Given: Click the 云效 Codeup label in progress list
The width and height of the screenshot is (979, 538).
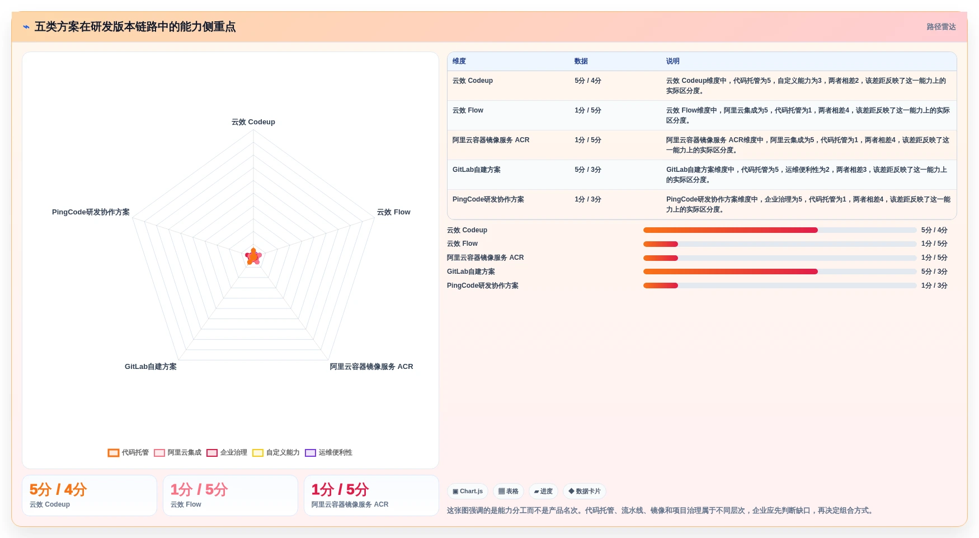Looking at the screenshot, I should click(x=467, y=230).
